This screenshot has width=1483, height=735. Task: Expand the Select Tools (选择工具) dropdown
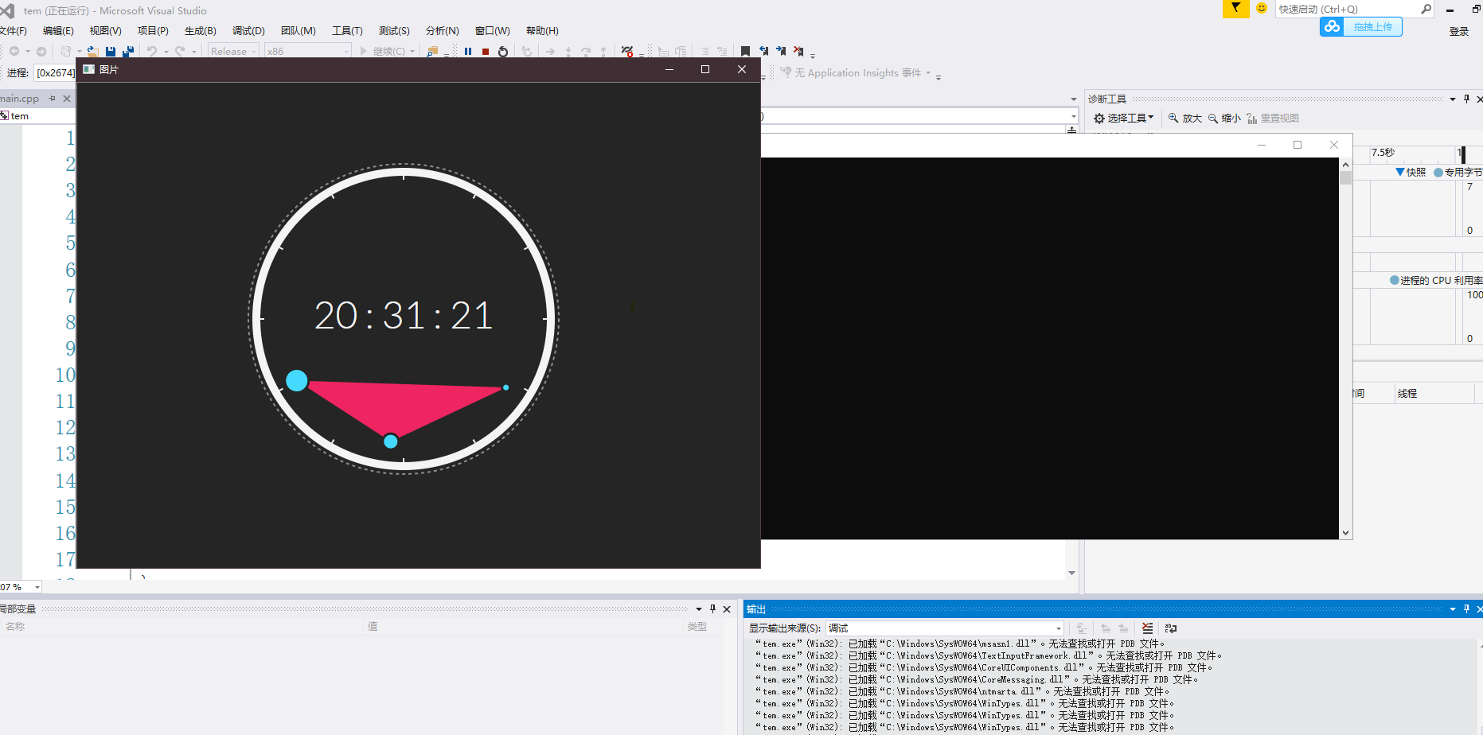coord(1151,117)
